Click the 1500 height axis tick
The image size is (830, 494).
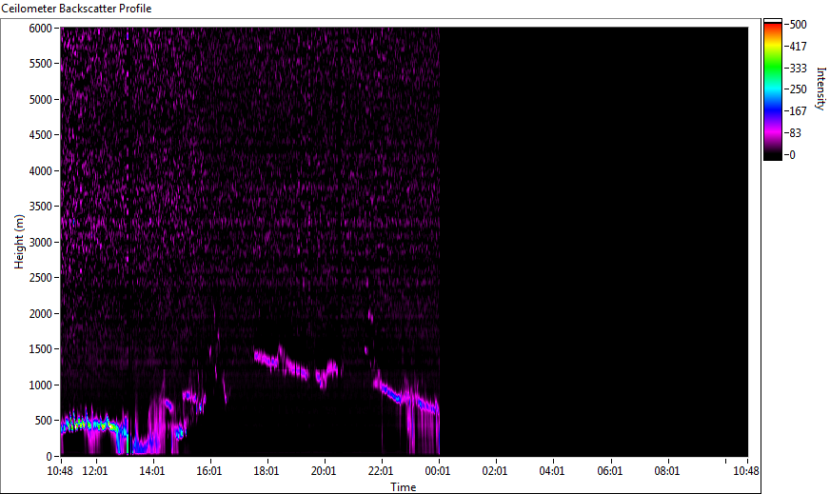point(40,349)
